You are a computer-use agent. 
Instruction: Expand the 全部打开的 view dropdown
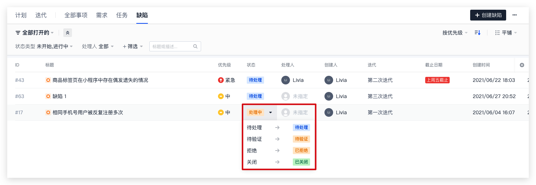pos(35,33)
